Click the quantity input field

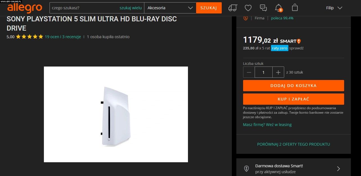click(x=264, y=72)
